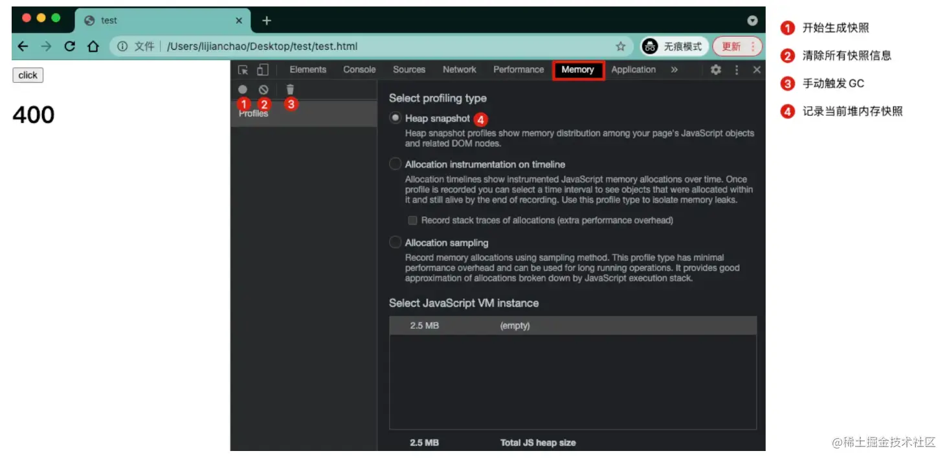949x462 pixels.
Task: Click the 400 number on the page
Action: pyautogui.click(x=34, y=115)
